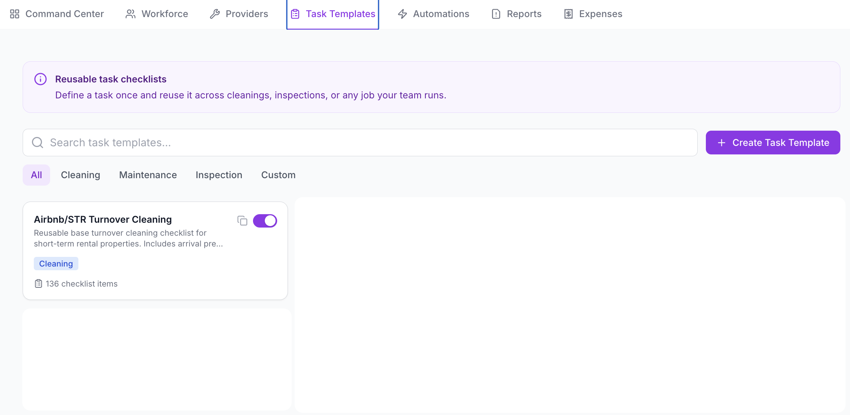Click the info icon in banner
The image size is (850, 415).
(40, 79)
